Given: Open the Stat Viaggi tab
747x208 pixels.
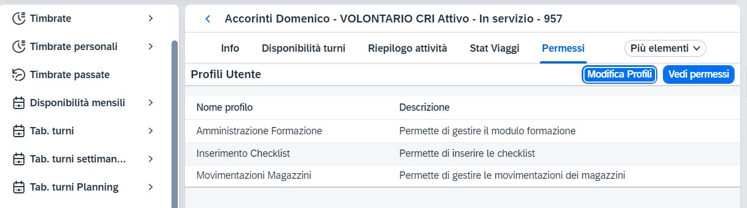Looking at the screenshot, I should pyautogui.click(x=494, y=48).
